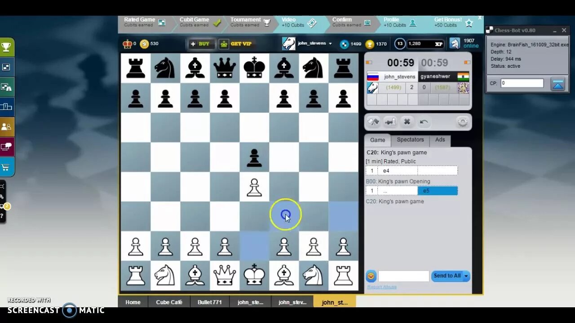Click the abort game X icon
This screenshot has width=575, height=323.
(407, 122)
